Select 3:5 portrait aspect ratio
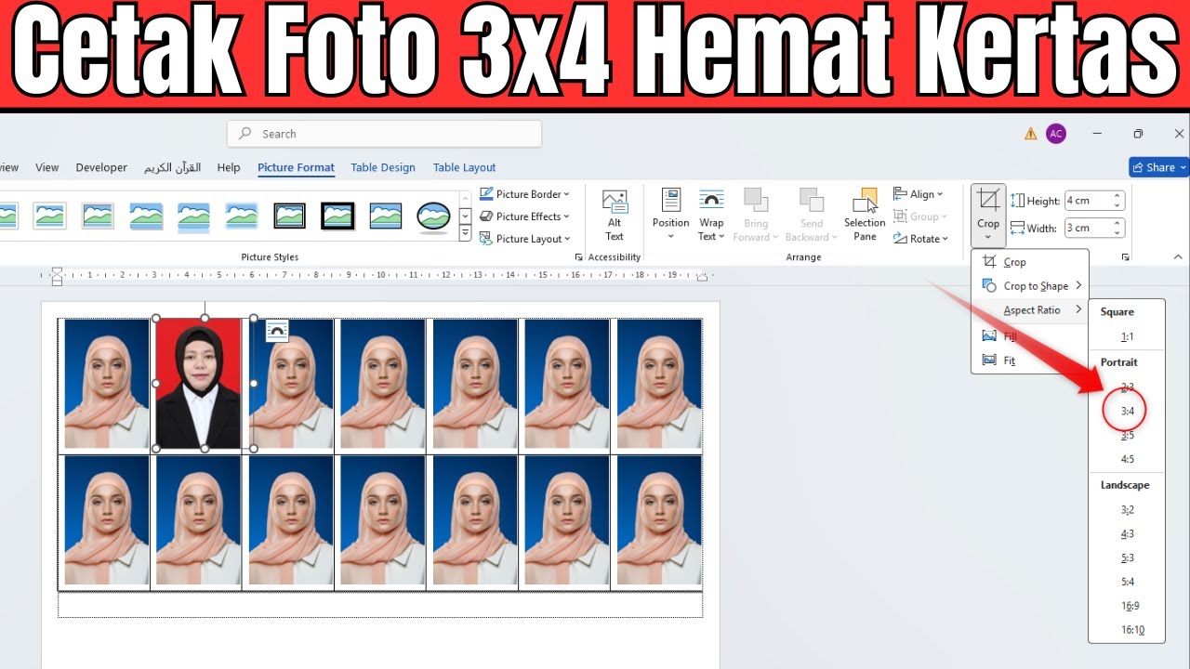The image size is (1190, 669). [x=1127, y=435]
